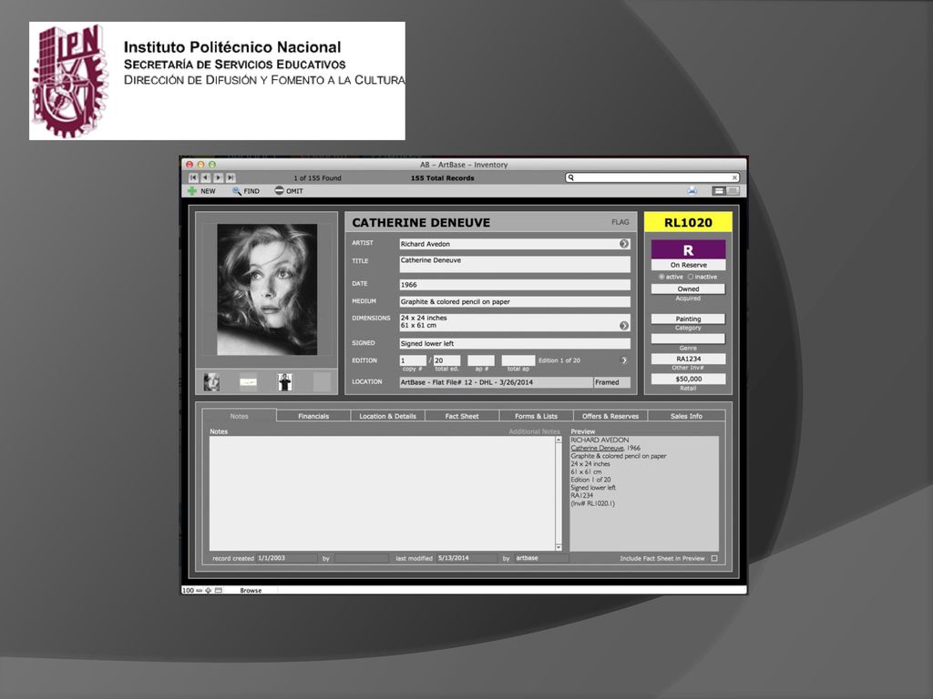Open the Financials tab
Screen dimensions: 933x699
point(313,416)
